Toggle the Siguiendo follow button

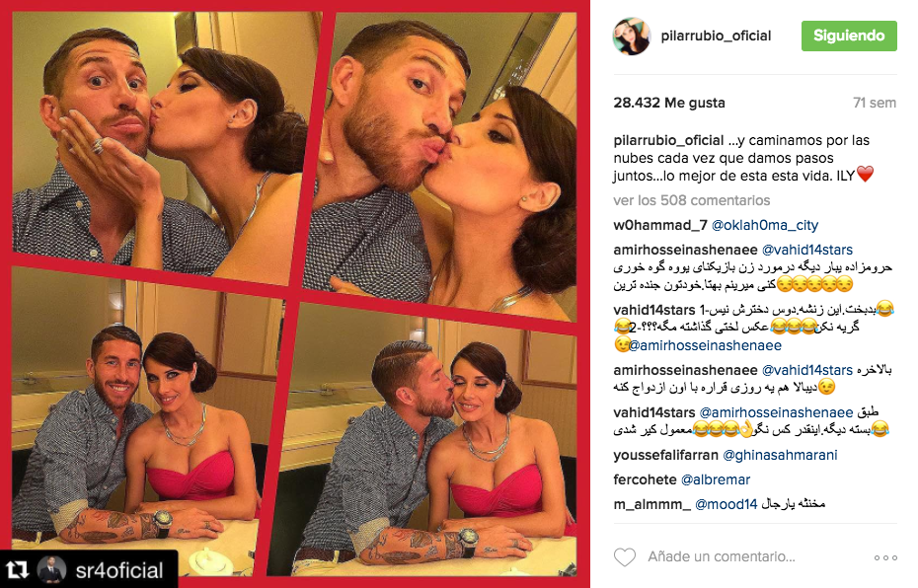click(849, 36)
